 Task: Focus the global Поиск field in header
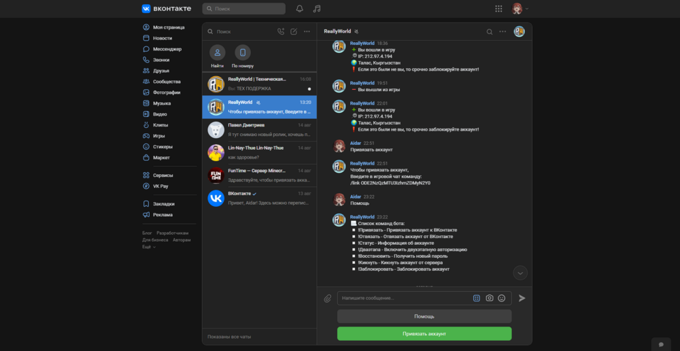(243, 9)
